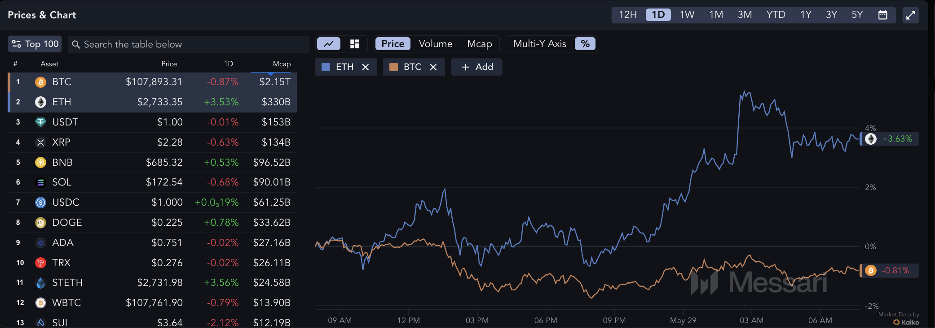Select the Price metric
The image size is (935, 328).
[x=393, y=44]
